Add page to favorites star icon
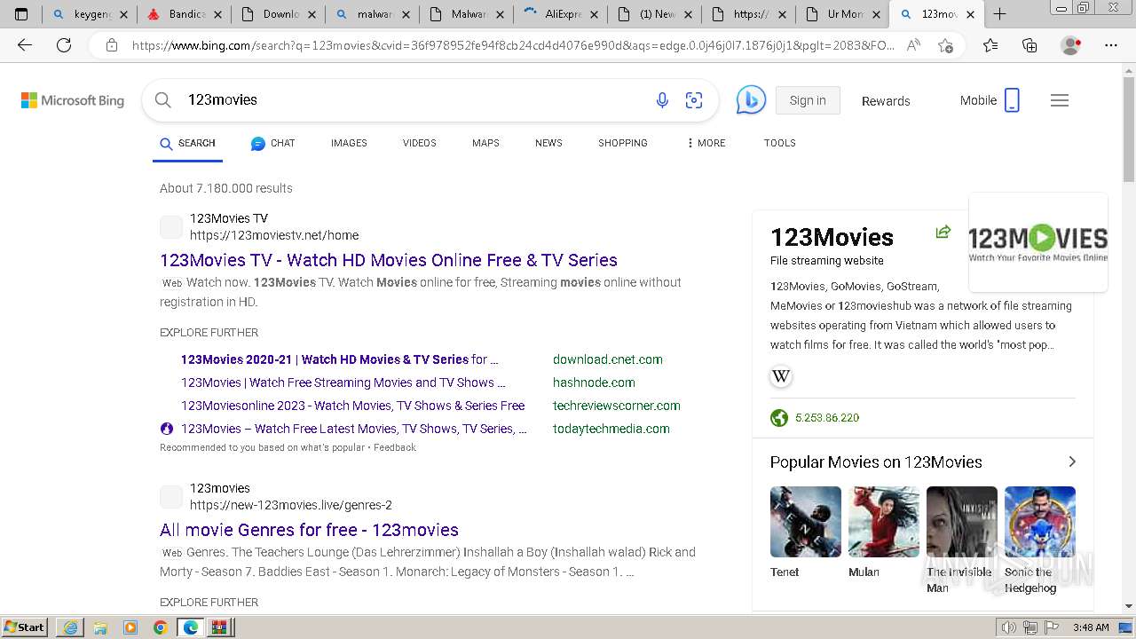The height and width of the screenshot is (639, 1136). (946, 45)
